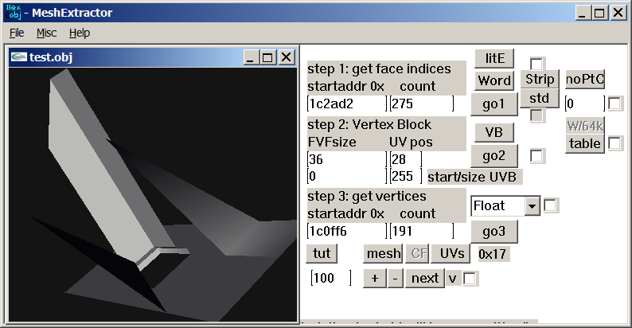Click the VB button
This screenshot has width=632, height=328.
coord(494,132)
